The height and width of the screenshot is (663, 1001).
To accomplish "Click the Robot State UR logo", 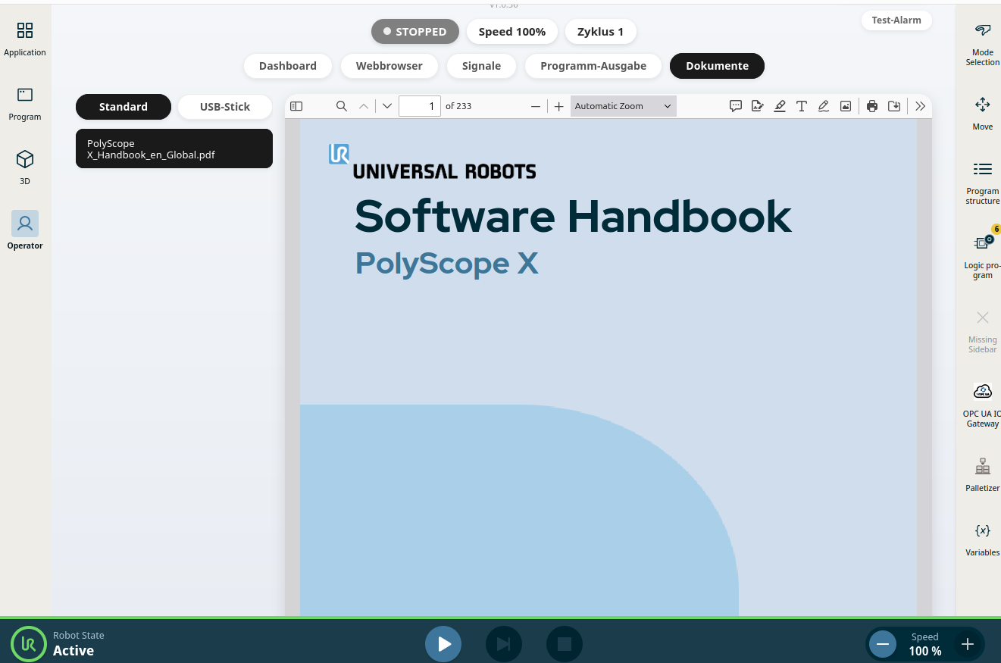I will [x=29, y=644].
